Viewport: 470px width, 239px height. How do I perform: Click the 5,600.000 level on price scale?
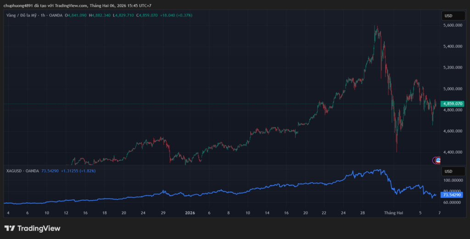453,26
